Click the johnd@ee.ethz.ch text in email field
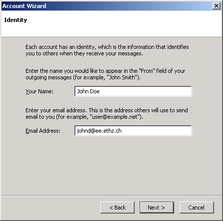Image resolution: width=223 pixels, height=221 pixels. pos(99,131)
